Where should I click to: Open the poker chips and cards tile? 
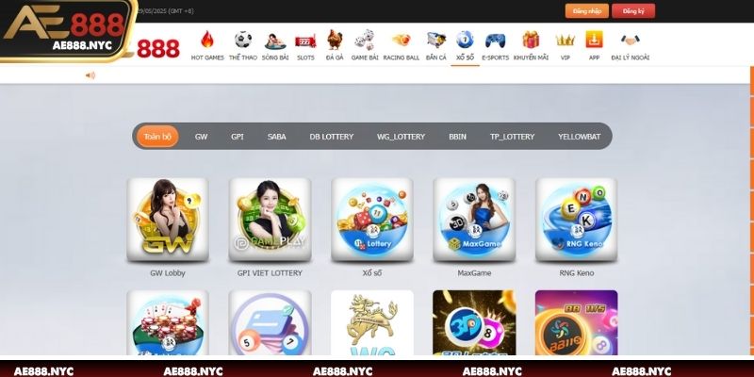tap(168, 322)
